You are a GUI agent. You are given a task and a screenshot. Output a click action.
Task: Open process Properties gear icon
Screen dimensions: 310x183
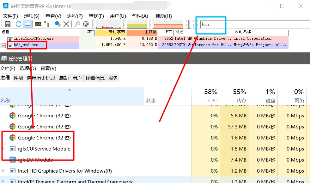click(58, 24)
